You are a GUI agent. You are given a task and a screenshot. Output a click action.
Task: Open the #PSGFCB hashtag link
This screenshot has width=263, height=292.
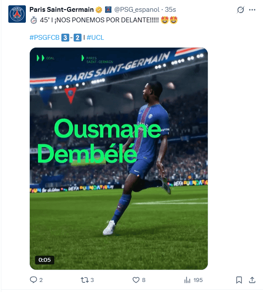[x=44, y=38]
